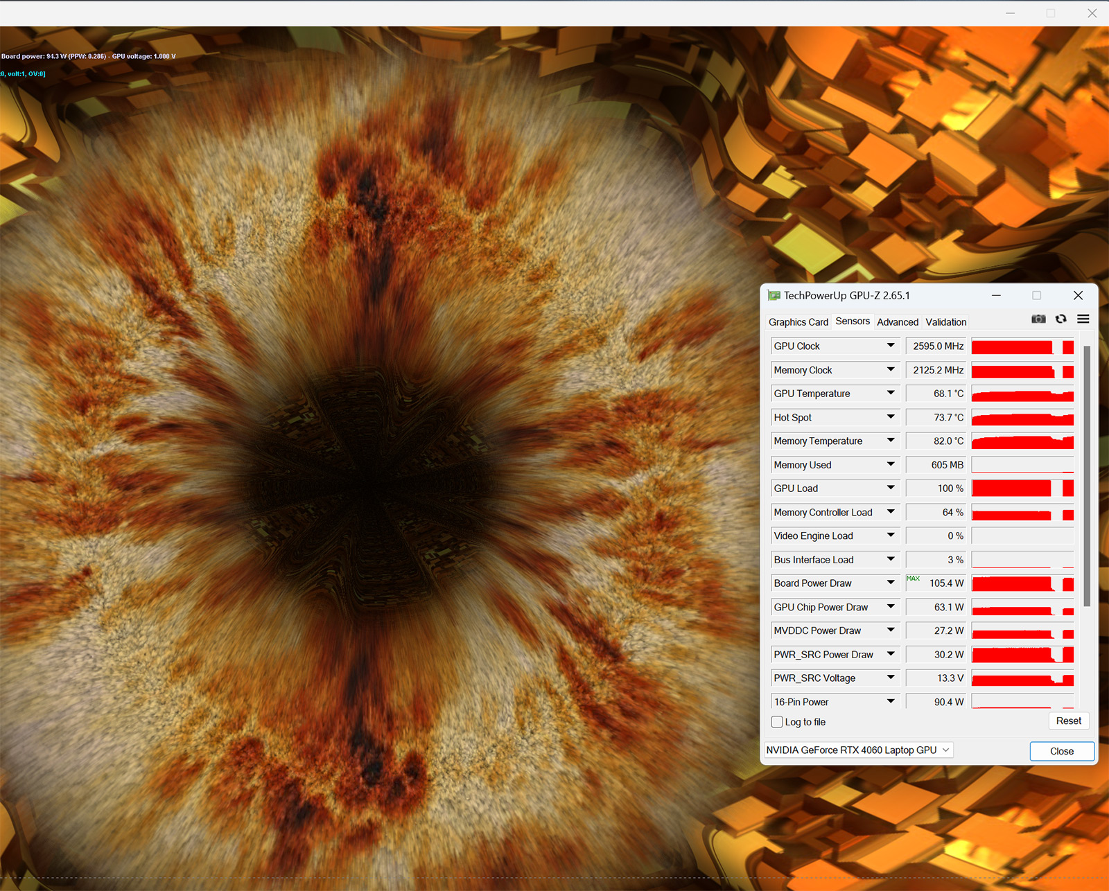Image resolution: width=1109 pixels, height=891 pixels.
Task: Open the Board Power Draw dropdown
Action: pos(891,583)
